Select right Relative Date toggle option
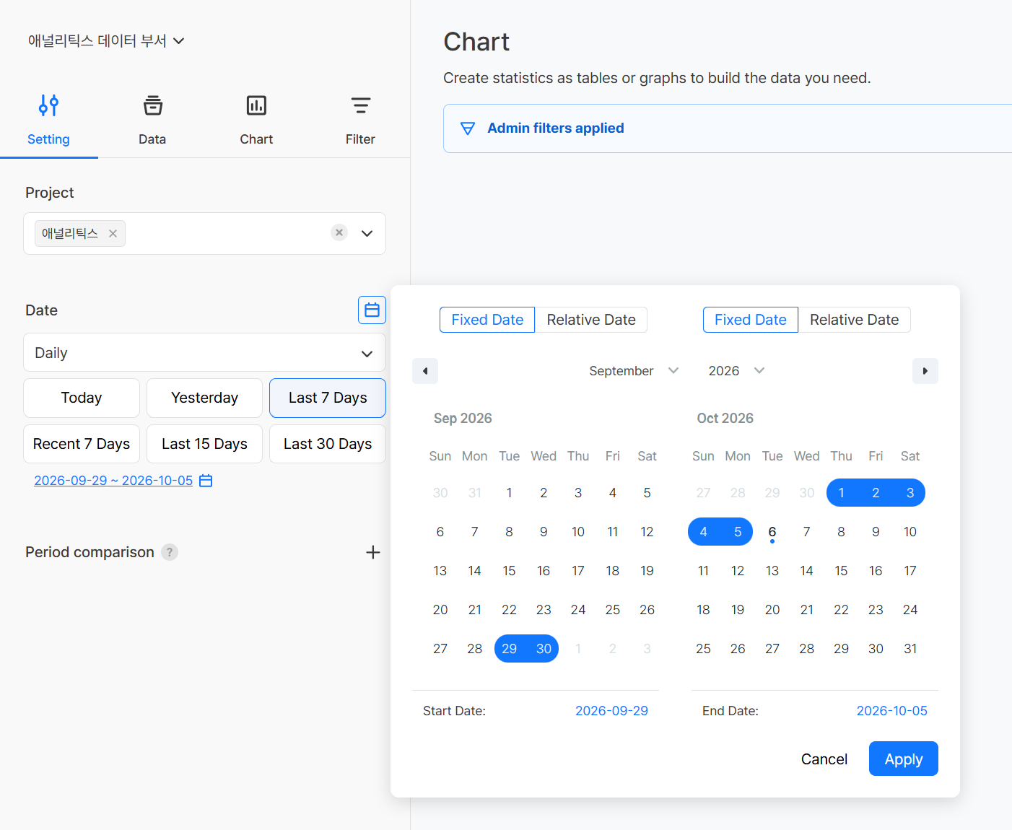The width and height of the screenshot is (1012, 830). click(x=855, y=320)
